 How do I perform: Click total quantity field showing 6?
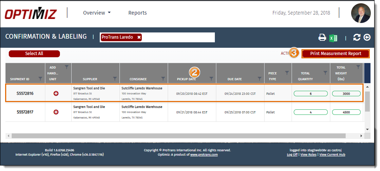tap(311, 94)
